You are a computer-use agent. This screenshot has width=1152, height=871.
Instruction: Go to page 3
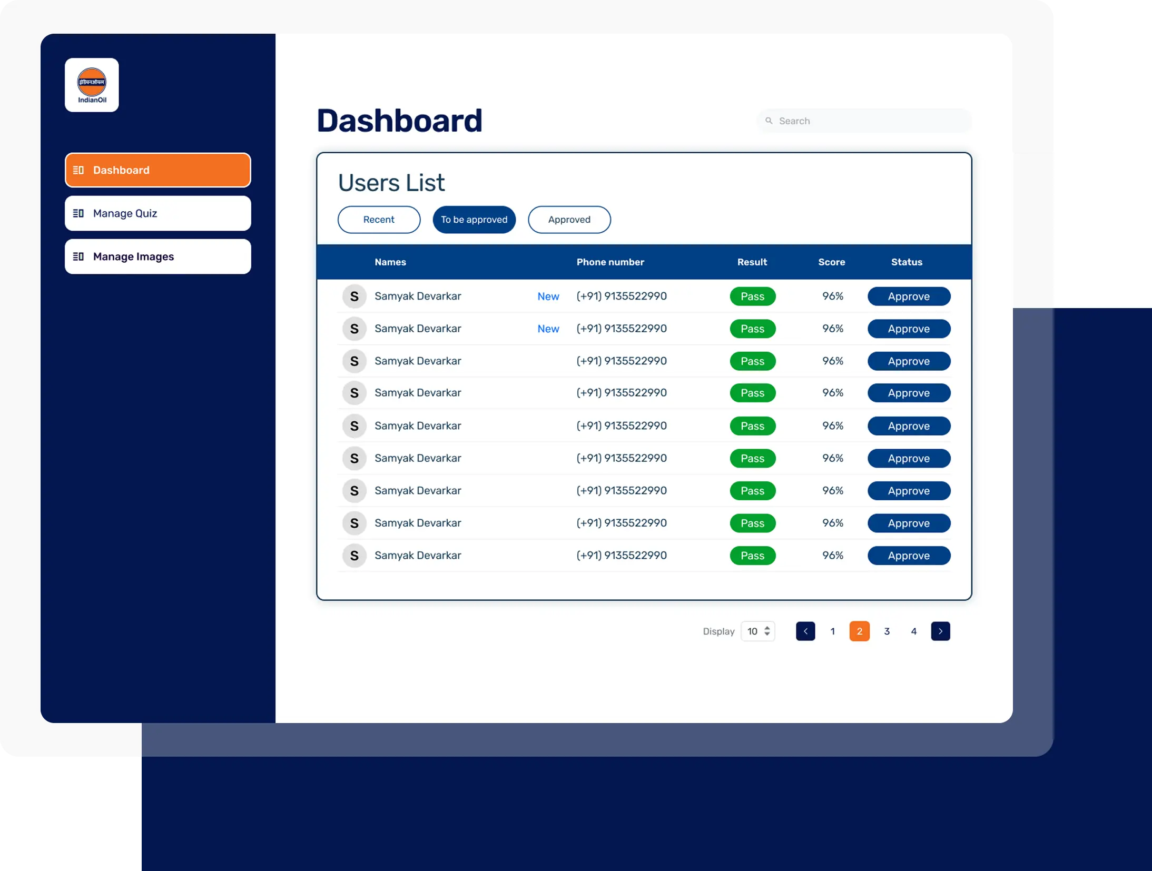coord(887,631)
